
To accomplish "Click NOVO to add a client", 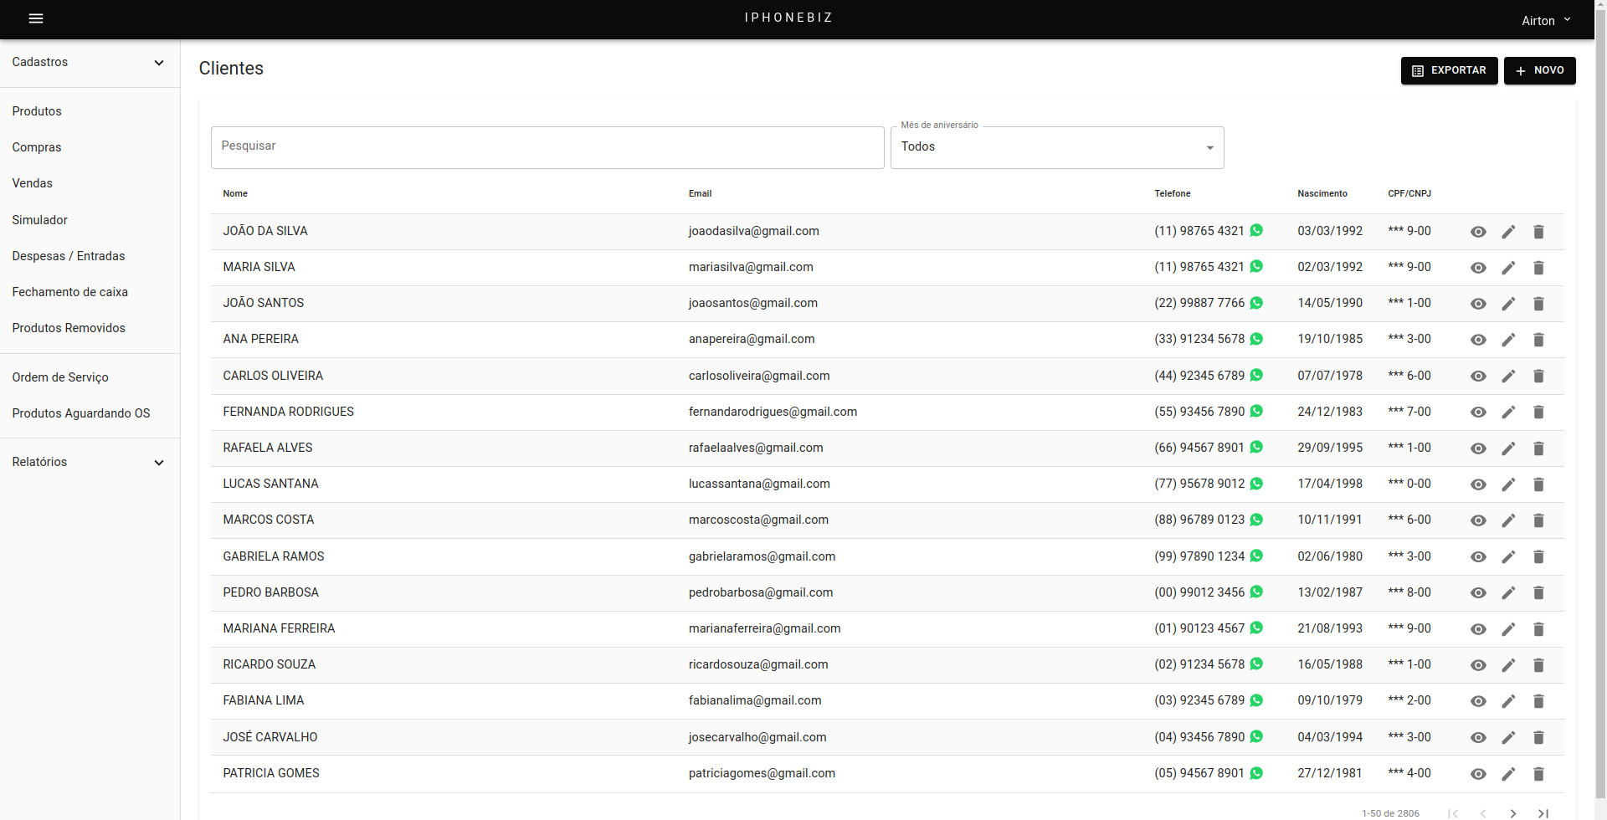I will coord(1539,70).
